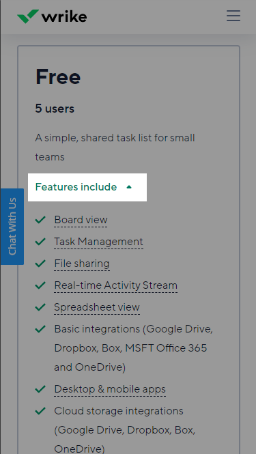
Task: Click the Free plan heading
Action: click(58, 76)
